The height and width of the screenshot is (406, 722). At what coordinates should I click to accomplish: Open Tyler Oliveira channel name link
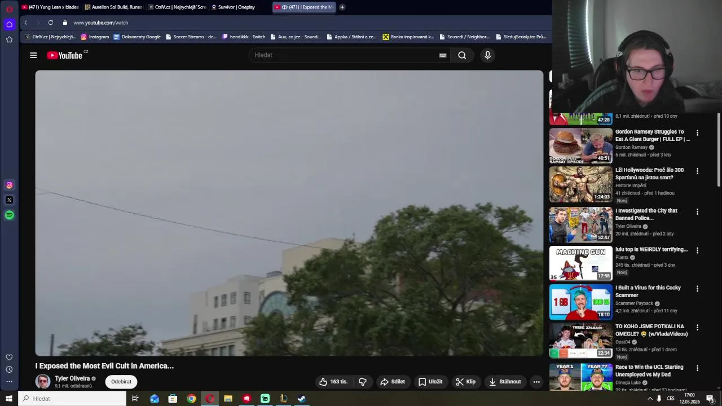(72, 378)
